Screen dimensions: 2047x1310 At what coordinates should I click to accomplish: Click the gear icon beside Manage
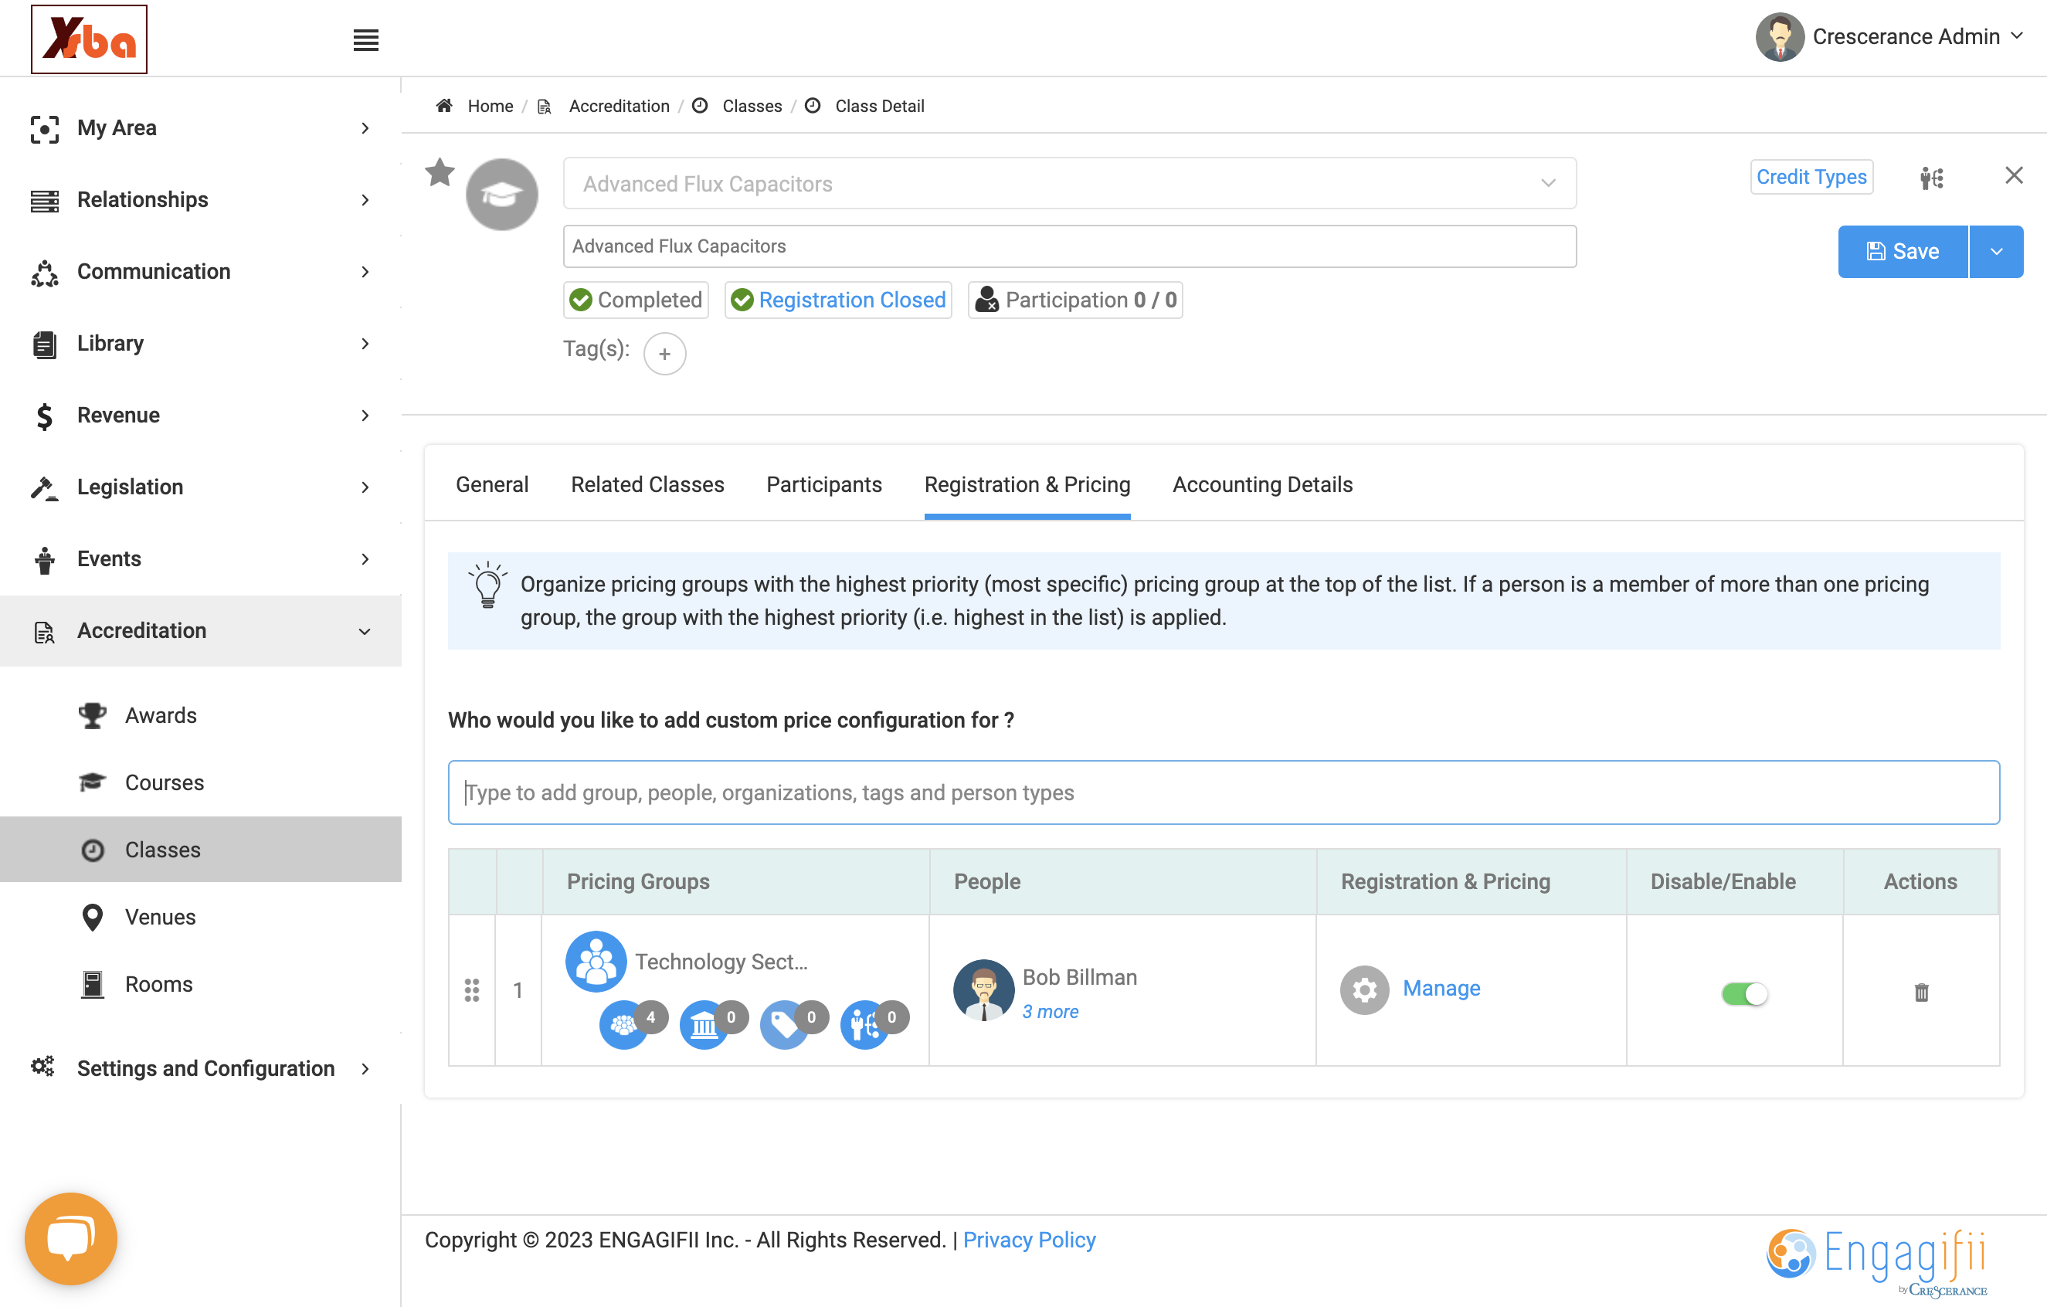pyautogui.click(x=1364, y=989)
